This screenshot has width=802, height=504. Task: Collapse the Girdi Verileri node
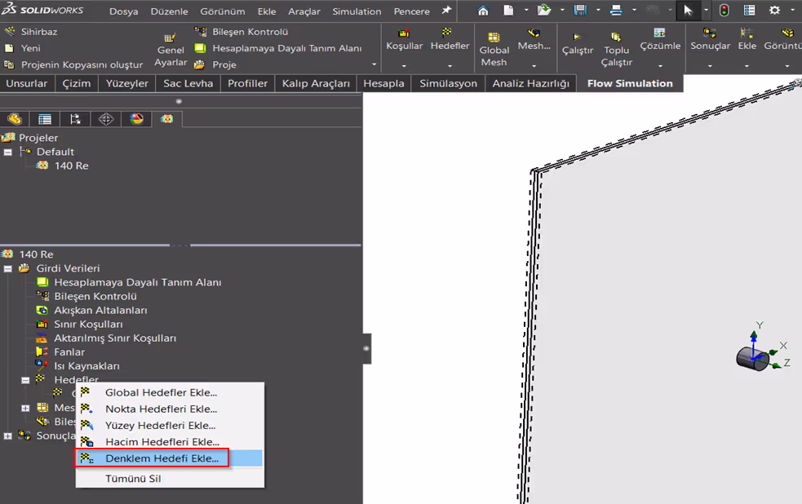pyautogui.click(x=7, y=269)
